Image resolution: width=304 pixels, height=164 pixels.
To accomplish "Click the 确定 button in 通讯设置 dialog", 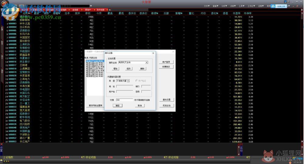I will [x=118, y=105].
